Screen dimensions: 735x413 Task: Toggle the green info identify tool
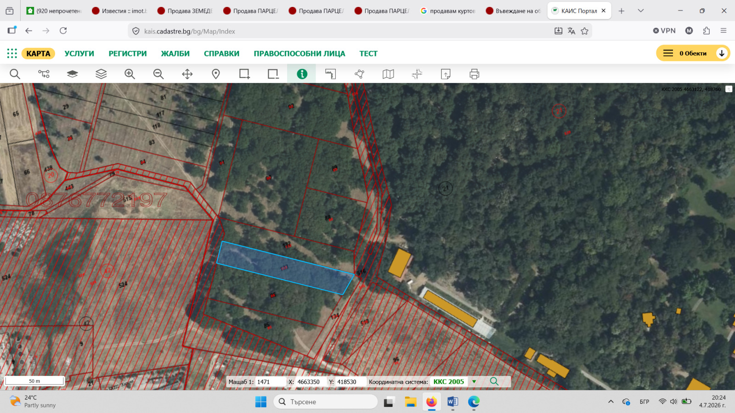(x=302, y=74)
